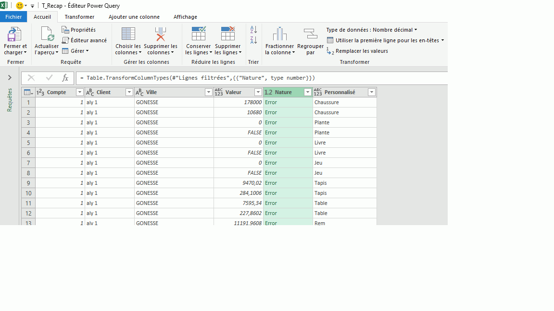Viewport: 554px width, 311px height.
Task: Switch to the Transformer tab
Action: click(79, 17)
